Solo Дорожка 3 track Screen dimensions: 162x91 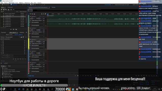point(42,40)
